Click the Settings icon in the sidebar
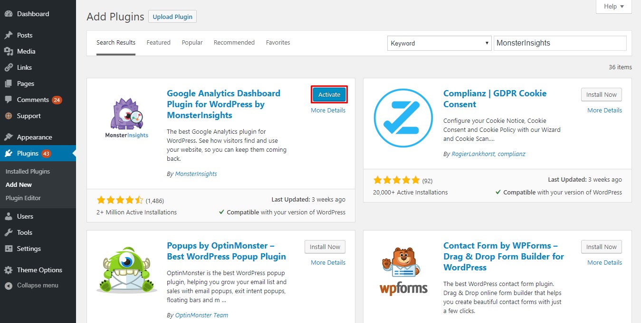The height and width of the screenshot is (323, 641). pos(8,249)
